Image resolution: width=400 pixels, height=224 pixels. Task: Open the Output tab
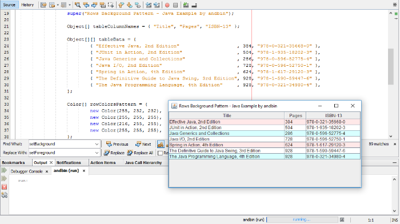tap(41, 162)
